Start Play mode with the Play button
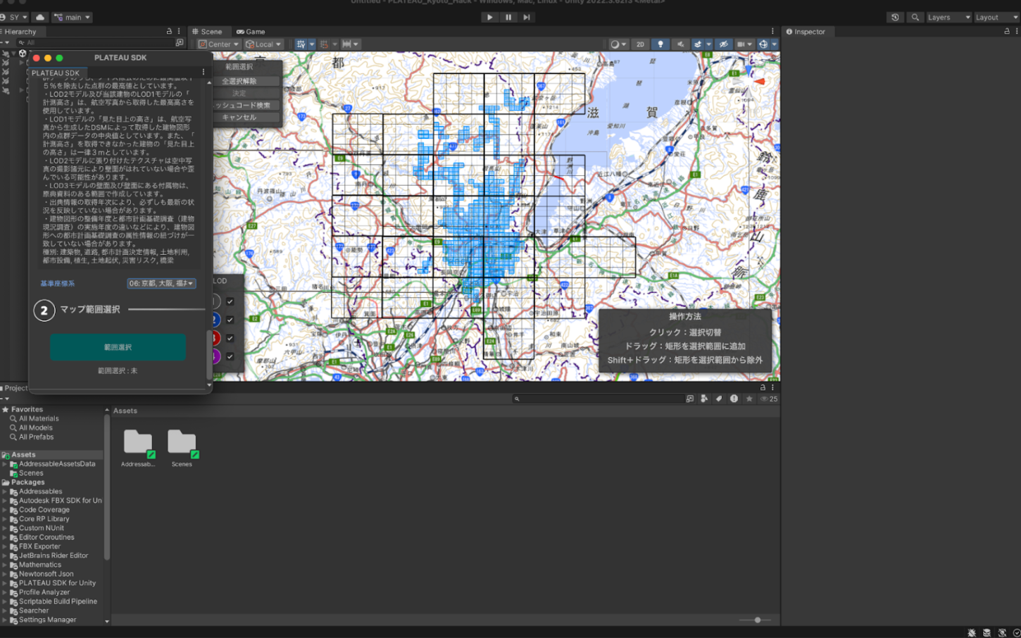The height and width of the screenshot is (638, 1021). (490, 18)
